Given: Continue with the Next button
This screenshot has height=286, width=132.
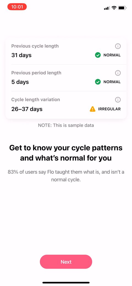Looking at the screenshot, I should coord(66,262).
